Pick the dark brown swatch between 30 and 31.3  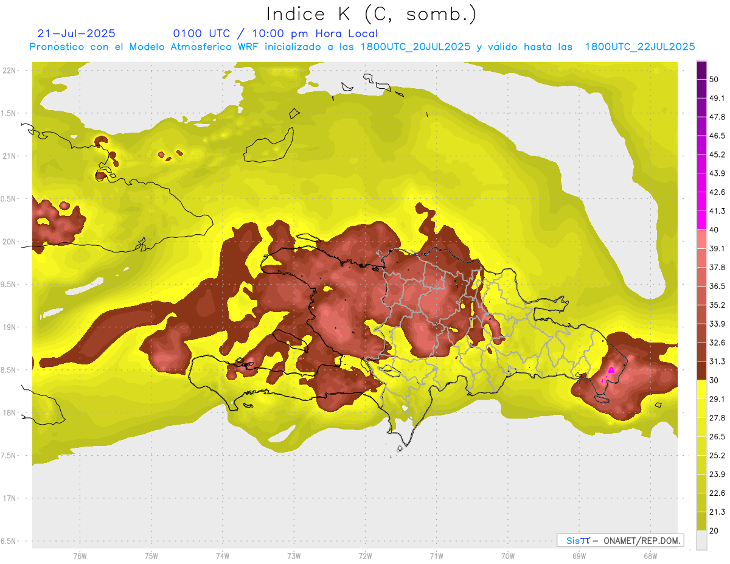tap(701, 371)
